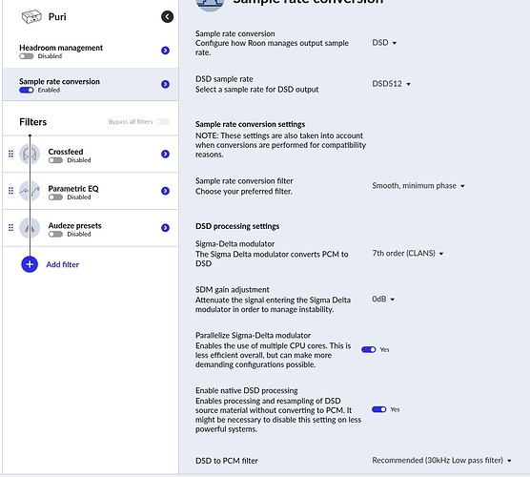The image size is (530, 477).
Task: Click the Puri device icon
Action: 31,16
